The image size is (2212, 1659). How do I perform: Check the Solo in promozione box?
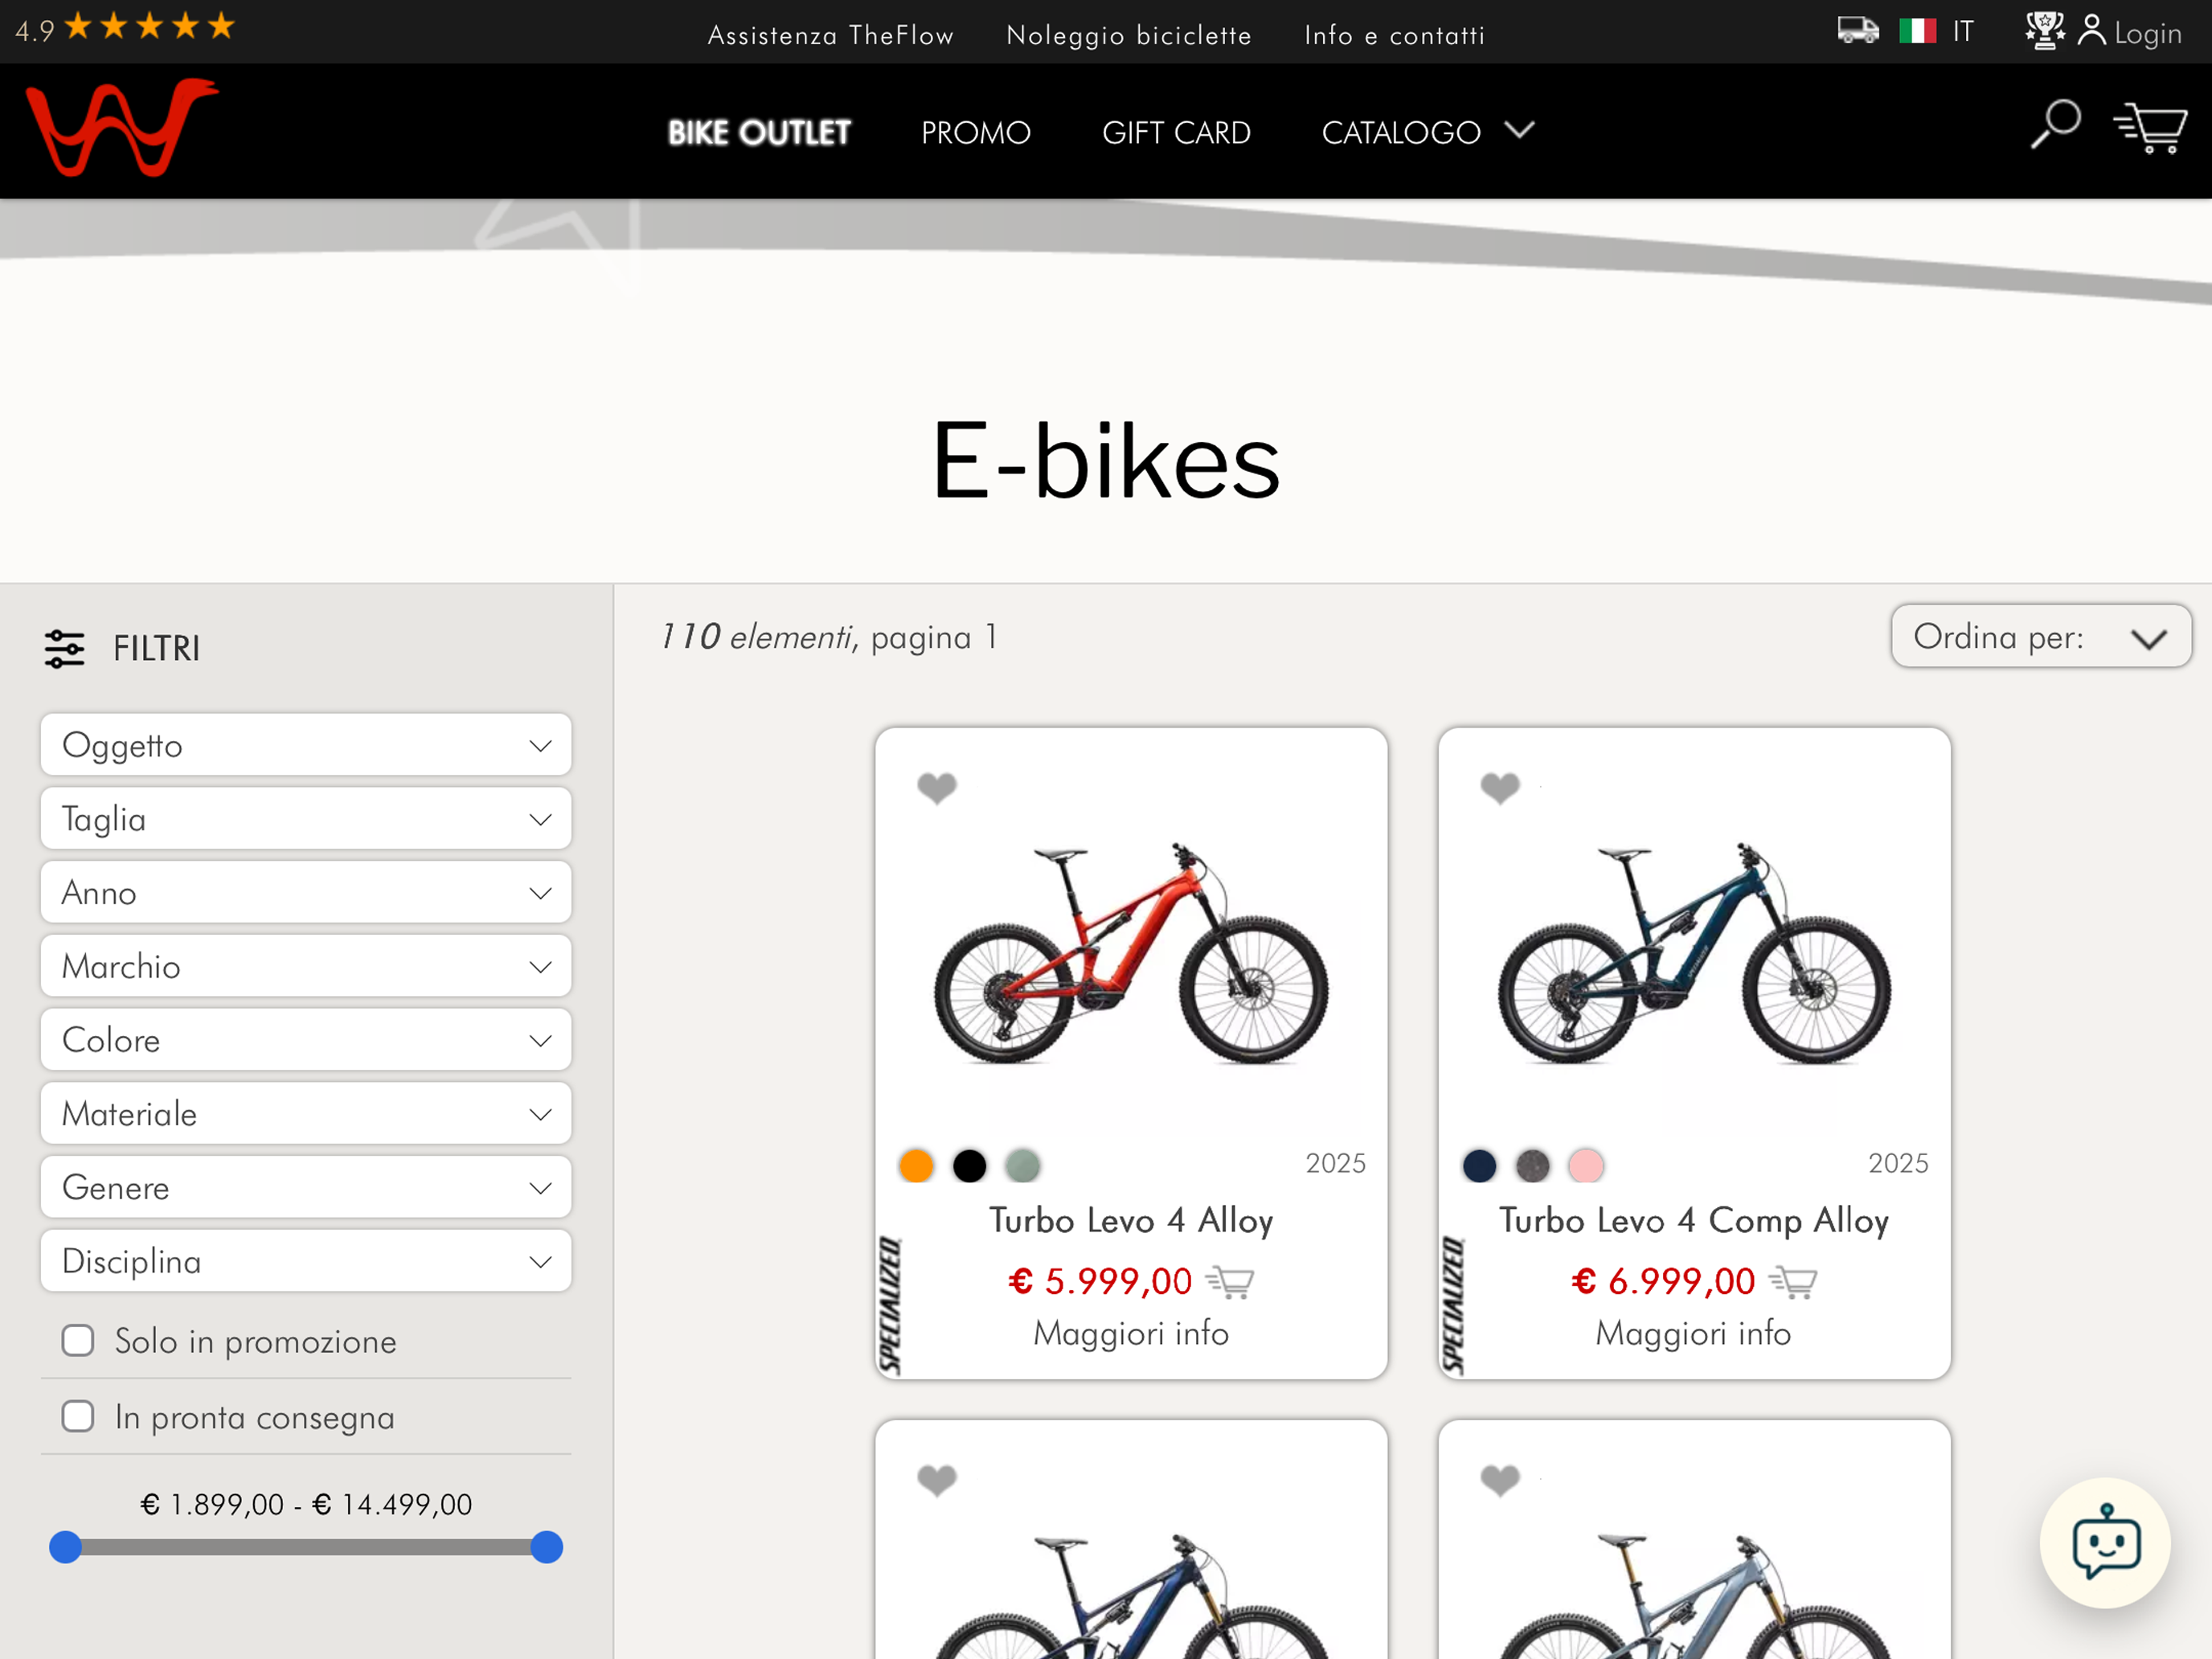click(78, 1341)
